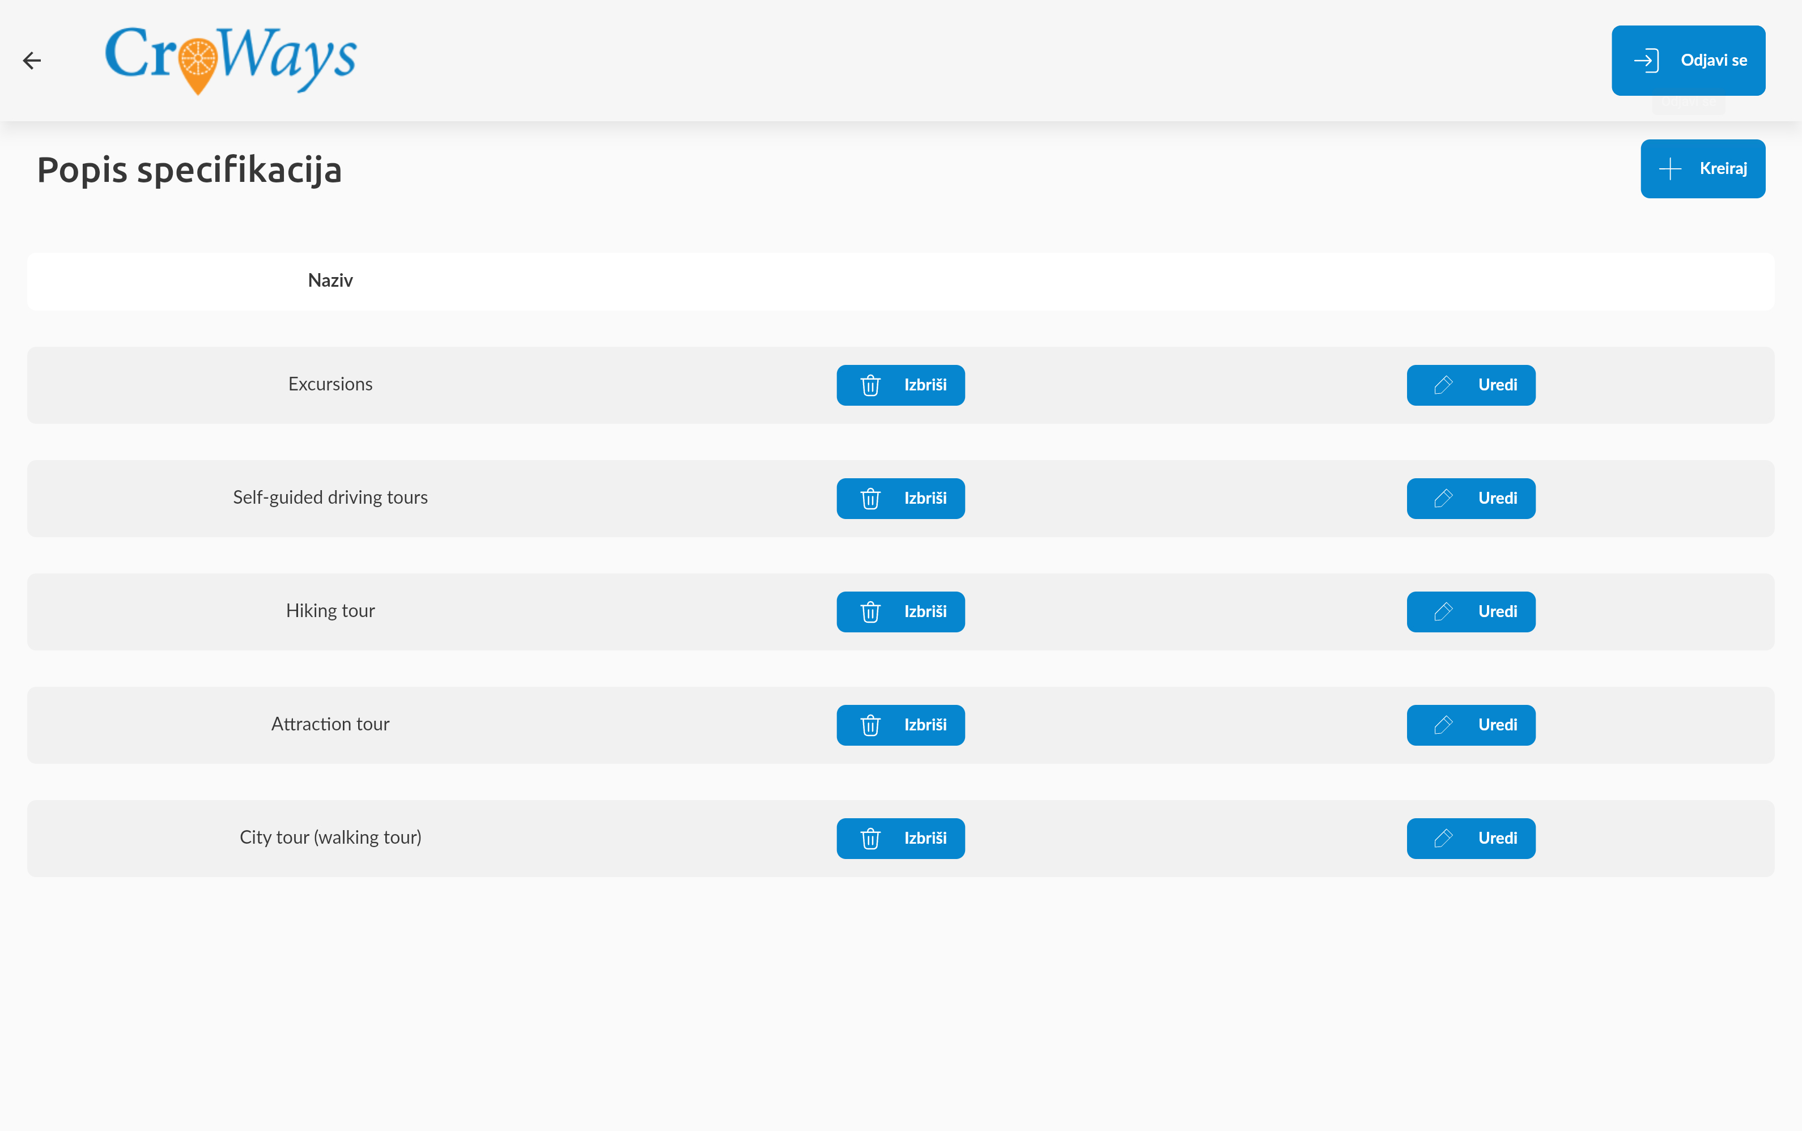Click trash icon for Excursions row
The width and height of the screenshot is (1802, 1131).
870,385
